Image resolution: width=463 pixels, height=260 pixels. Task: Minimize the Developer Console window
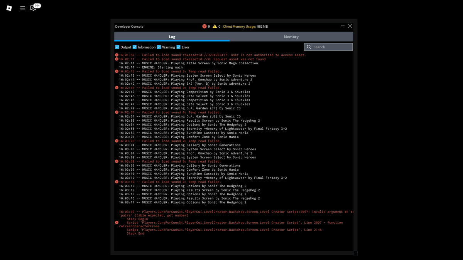click(x=343, y=26)
